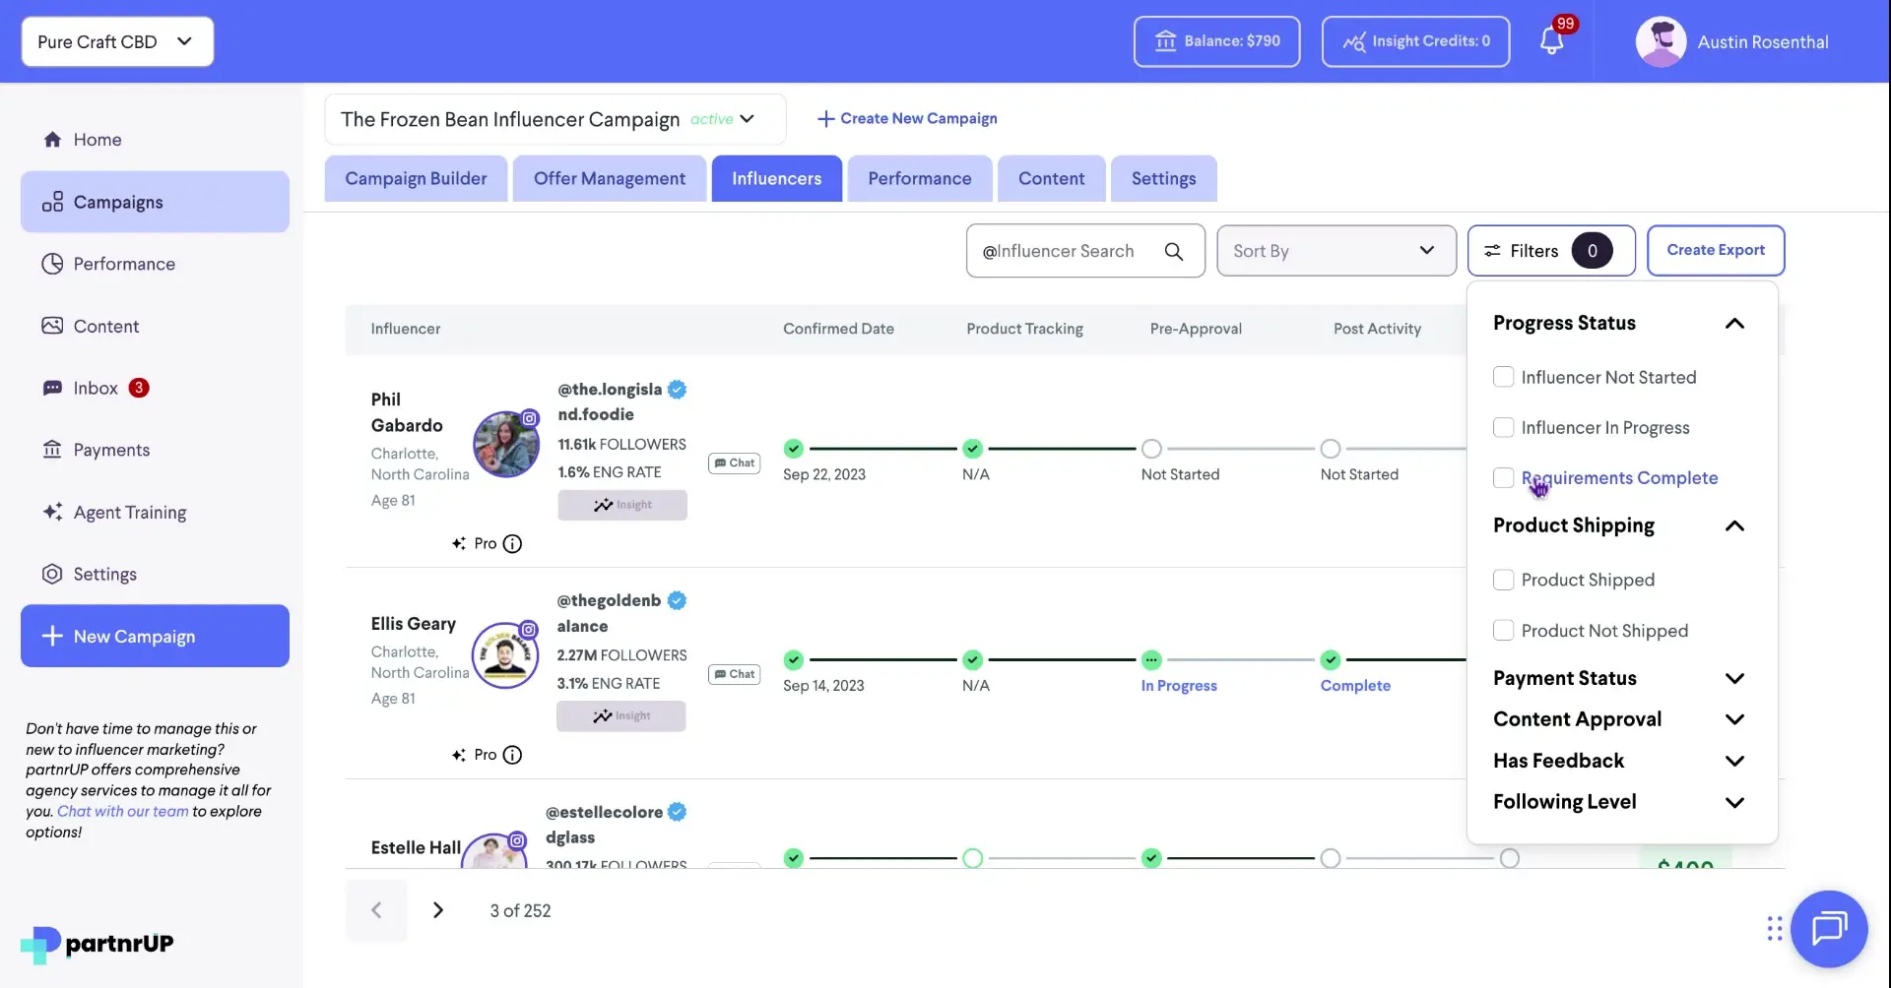Open Inbox with 3 unread messages

coord(95,388)
